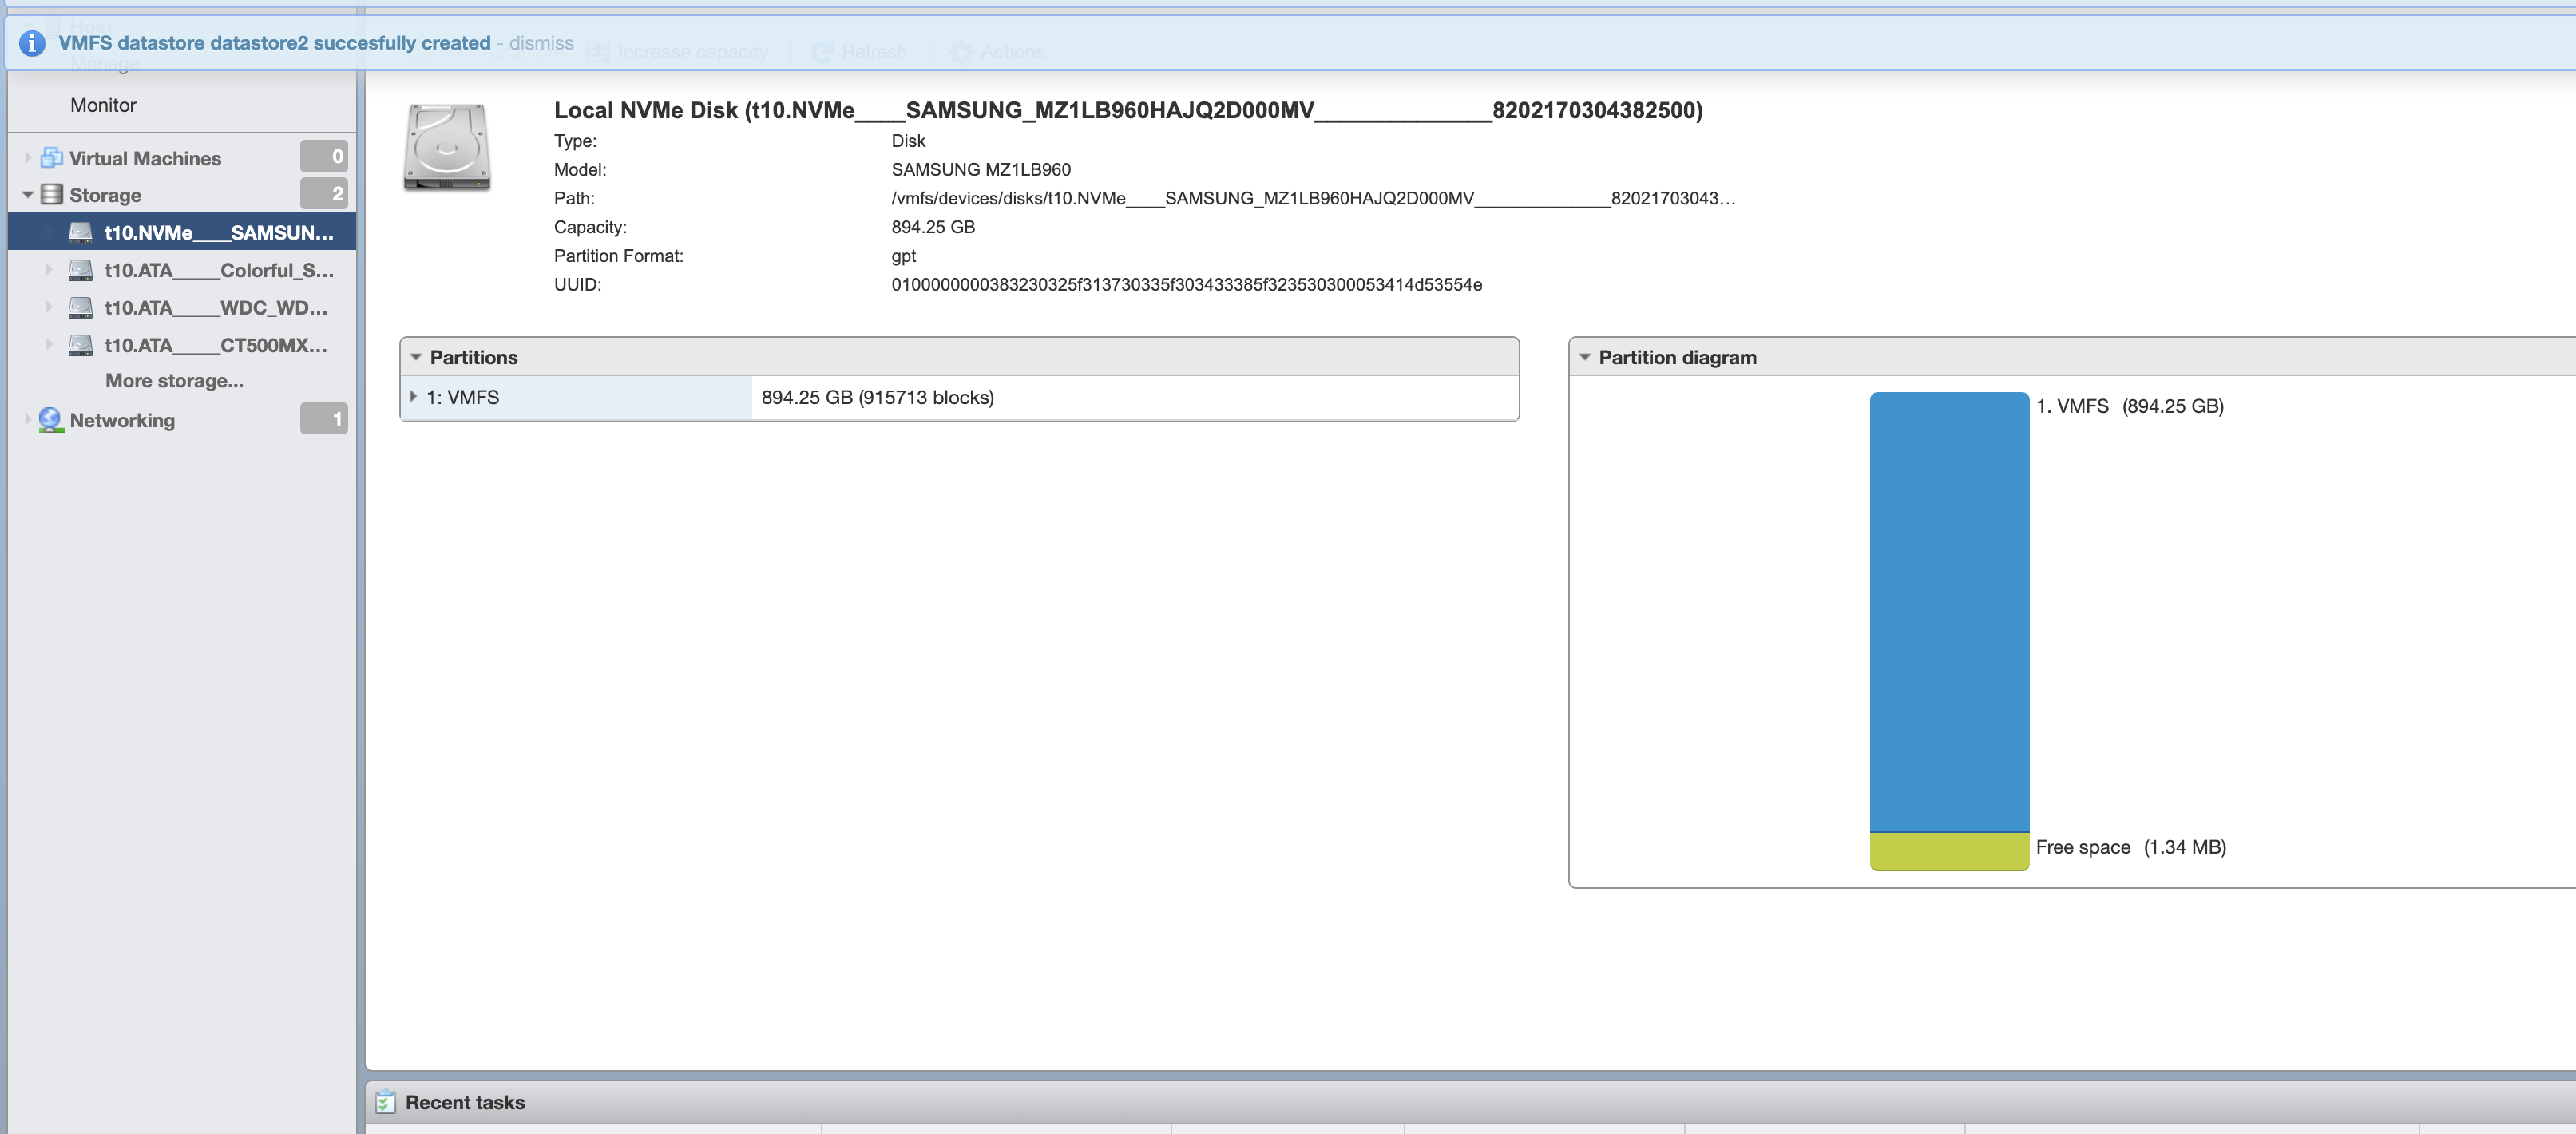Expand the 1: VMFS partition row
This screenshot has height=1134, width=2576.
413,397
